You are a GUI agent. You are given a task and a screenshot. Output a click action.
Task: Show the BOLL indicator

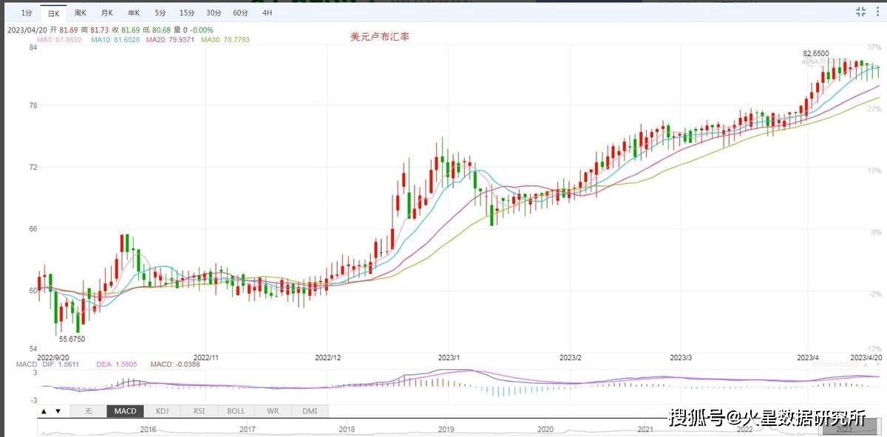[x=236, y=411]
